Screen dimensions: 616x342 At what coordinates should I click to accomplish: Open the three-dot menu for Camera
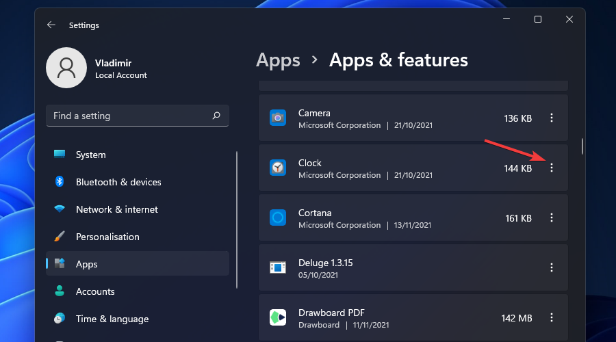pyautogui.click(x=552, y=118)
